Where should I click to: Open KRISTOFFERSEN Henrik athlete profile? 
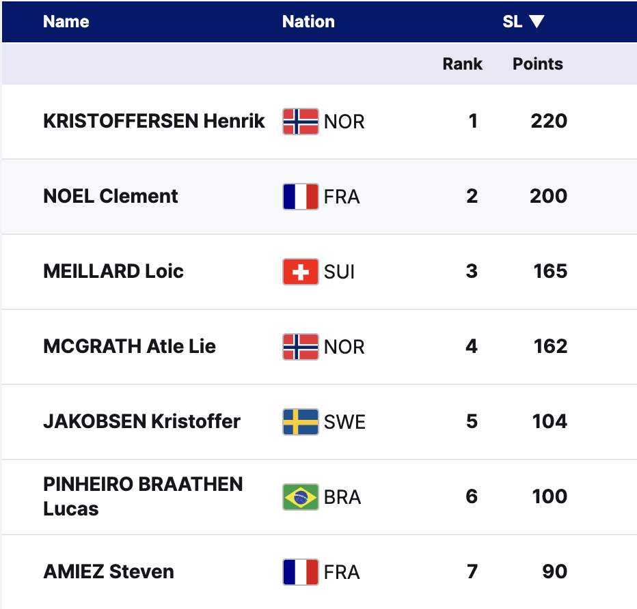pyautogui.click(x=154, y=122)
